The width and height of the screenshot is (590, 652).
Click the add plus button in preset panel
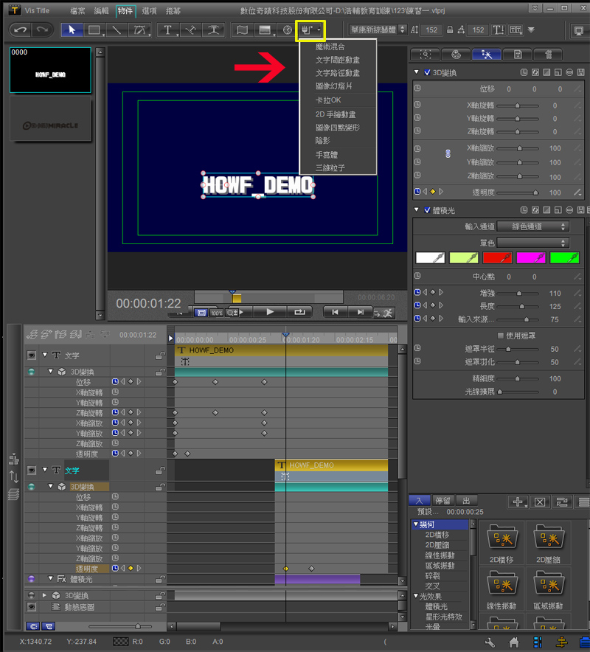[518, 502]
